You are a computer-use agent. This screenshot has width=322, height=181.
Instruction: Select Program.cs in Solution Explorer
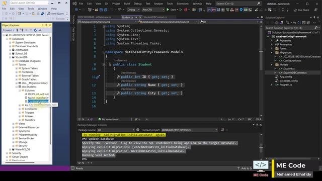point(285,85)
